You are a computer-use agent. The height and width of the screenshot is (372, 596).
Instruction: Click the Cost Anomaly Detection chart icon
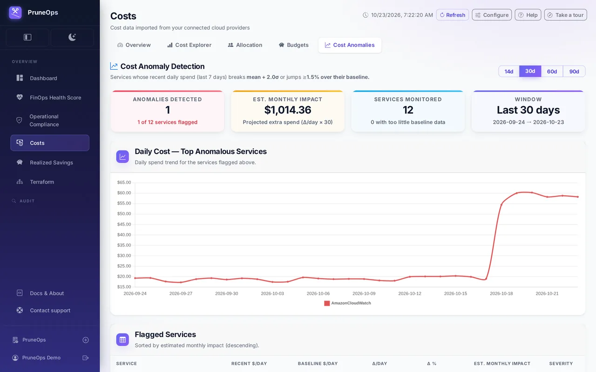[x=114, y=66]
